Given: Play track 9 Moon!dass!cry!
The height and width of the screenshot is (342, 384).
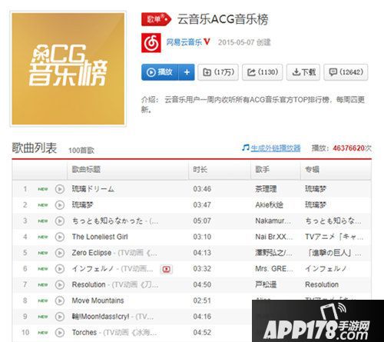Looking at the screenshot, I should click(60, 317).
